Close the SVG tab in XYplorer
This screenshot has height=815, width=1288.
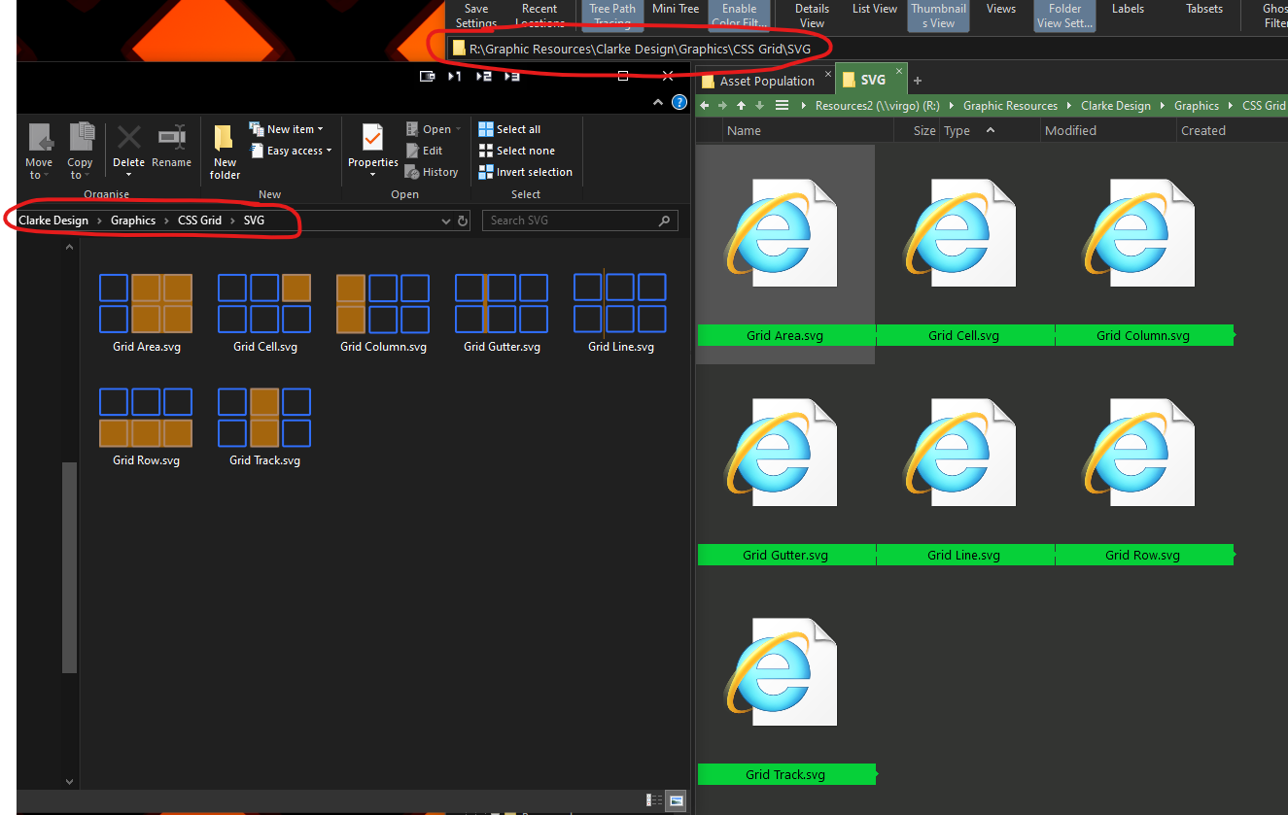coord(901,73)
